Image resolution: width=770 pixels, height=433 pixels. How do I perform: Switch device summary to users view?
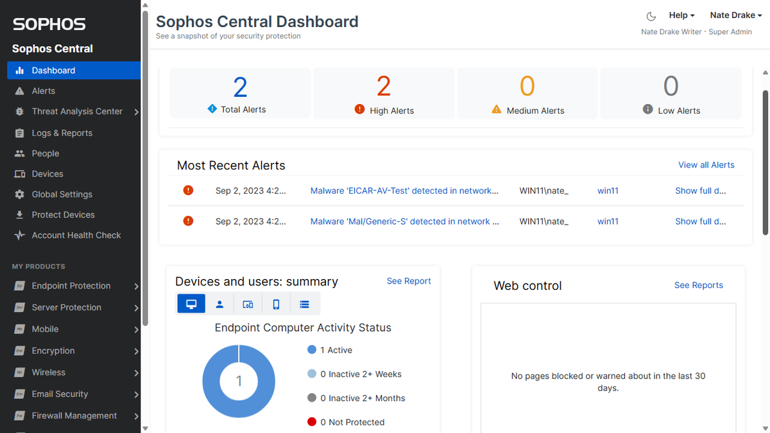pos(219,303)
